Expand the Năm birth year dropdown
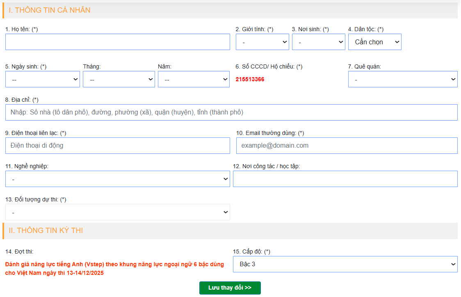 pos(194,79)
